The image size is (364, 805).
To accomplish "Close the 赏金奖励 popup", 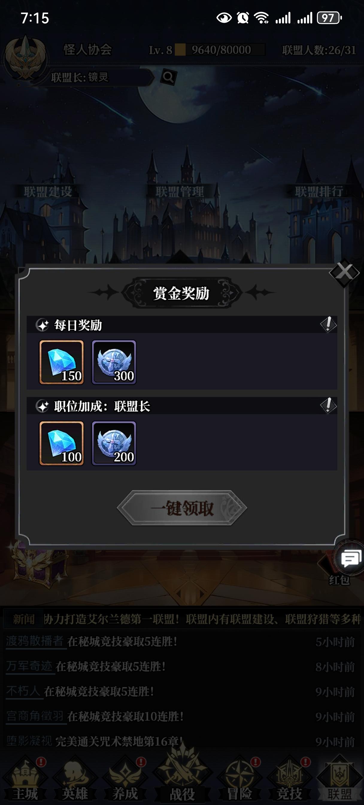I will click(x=344, y=272).
